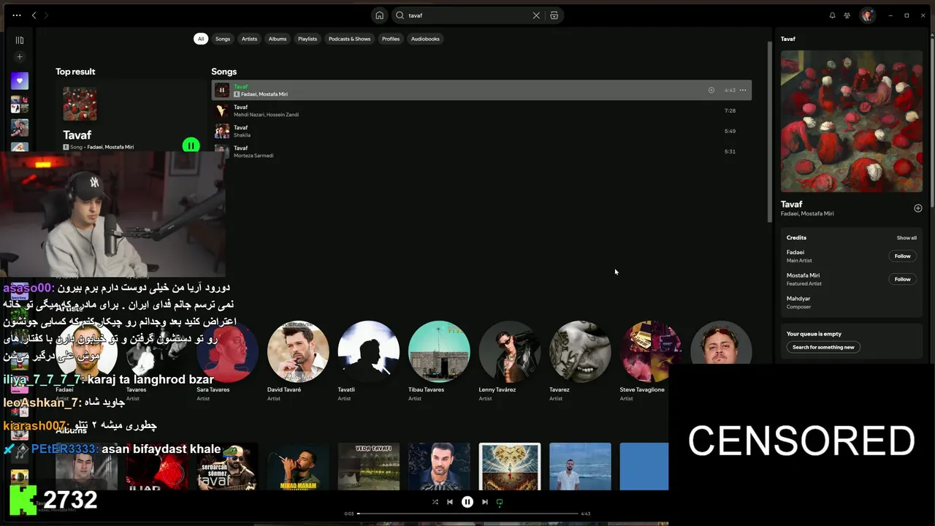Filter results by Audiobooks
Screen dimensions: 935x526
[425, 39]
